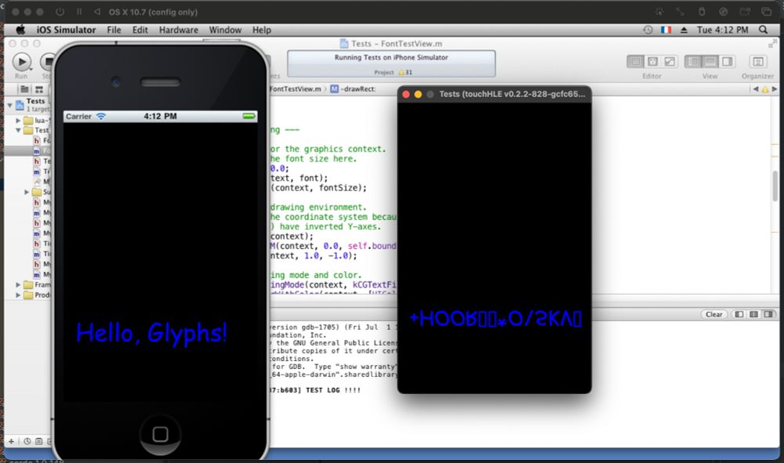The width and height of the screenshot is (784, 463).
Task: Click the VM brightness icon
Action: 659,12
